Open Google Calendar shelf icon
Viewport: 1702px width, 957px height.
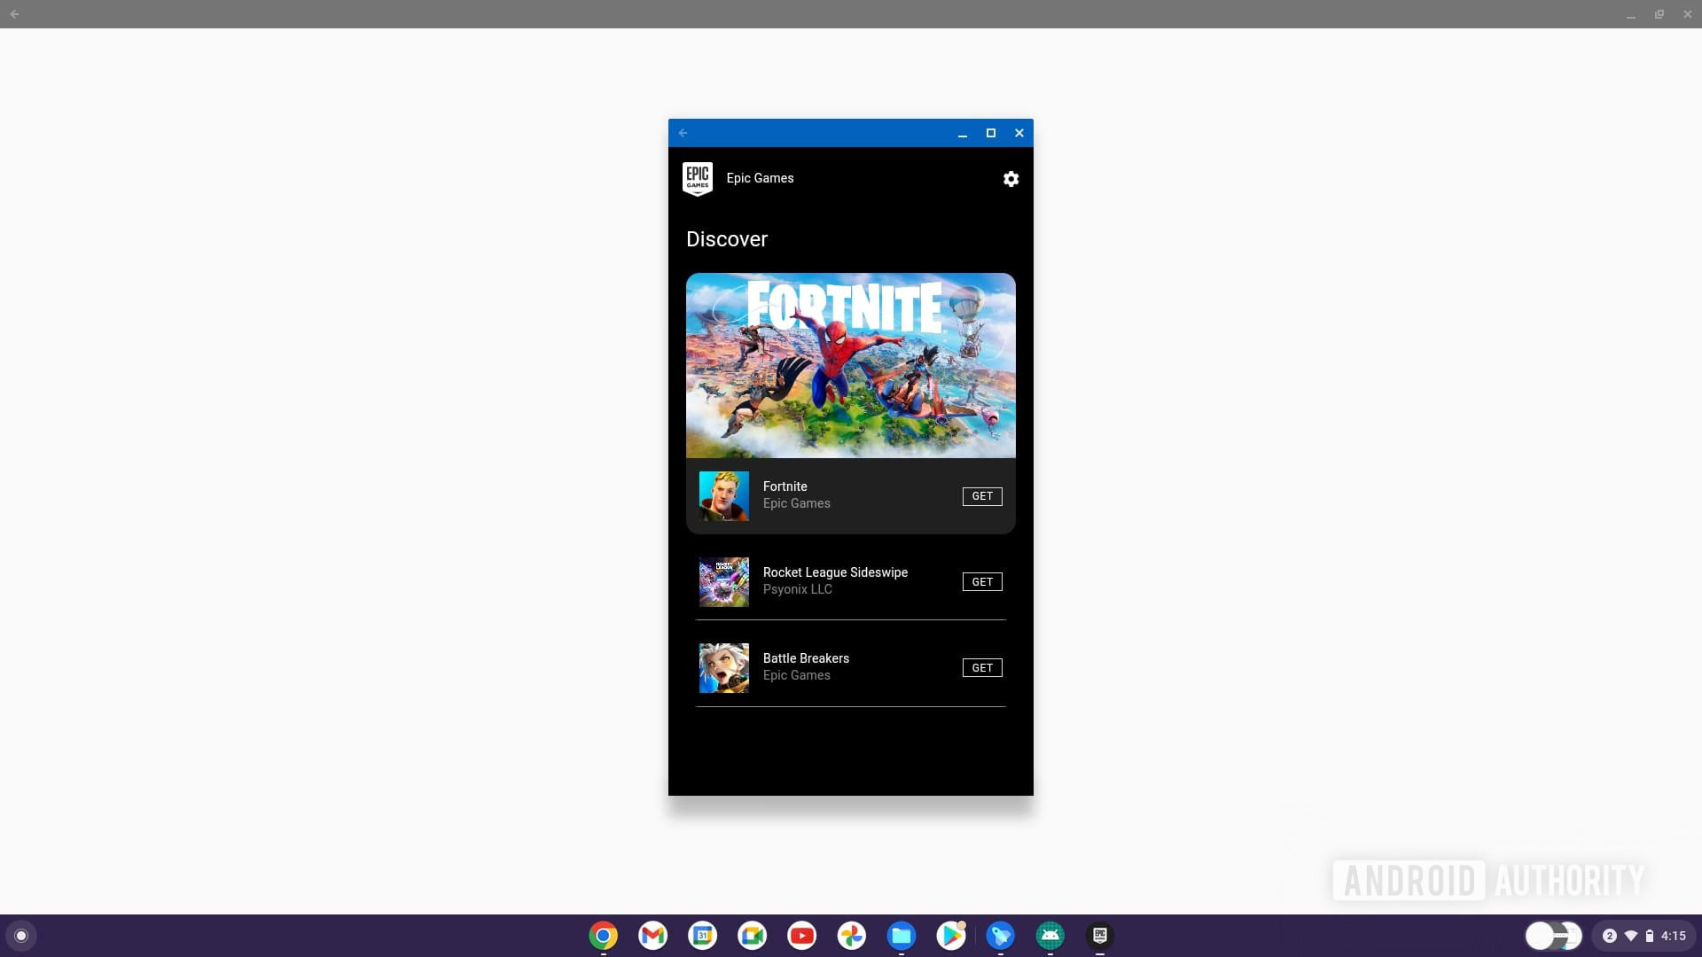(x=703, y=936)
